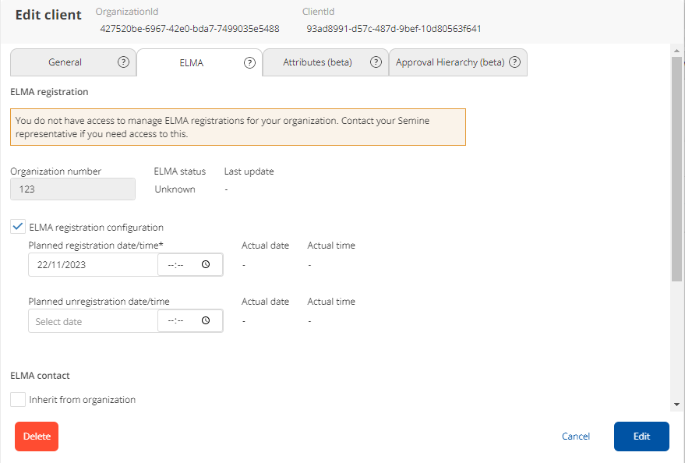685x463 pixels.
Task: Uncheck ELMA registration configuration checkbox
Action: 18,227
